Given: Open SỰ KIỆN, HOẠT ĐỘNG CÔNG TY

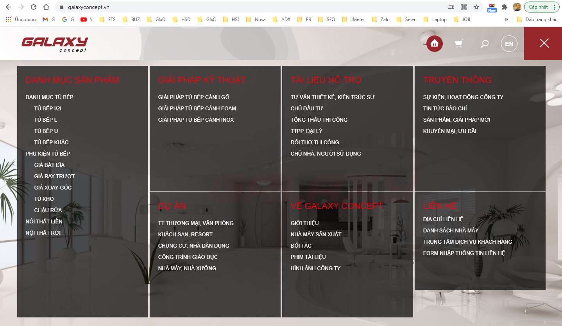Looking at the screenshot, I should coord(463,97).
